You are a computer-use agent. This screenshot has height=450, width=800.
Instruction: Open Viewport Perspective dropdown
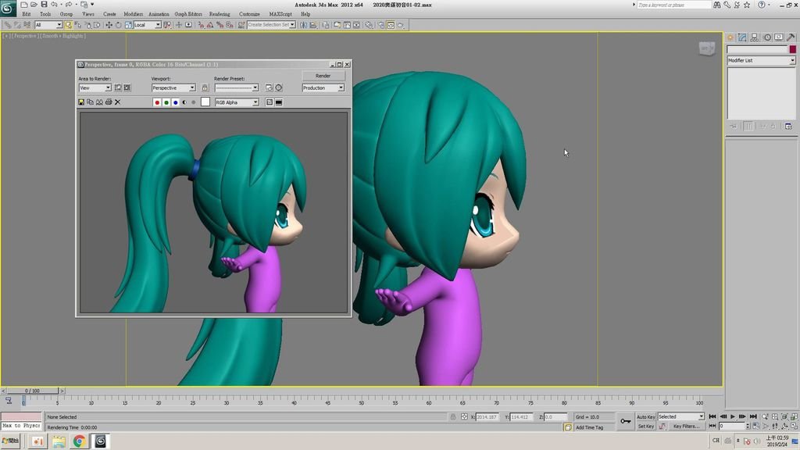[x=173, y=87]
